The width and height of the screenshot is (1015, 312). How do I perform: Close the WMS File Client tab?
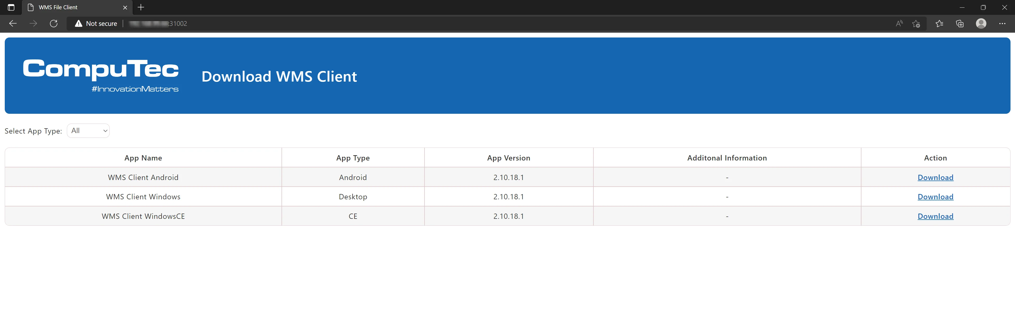125,7
